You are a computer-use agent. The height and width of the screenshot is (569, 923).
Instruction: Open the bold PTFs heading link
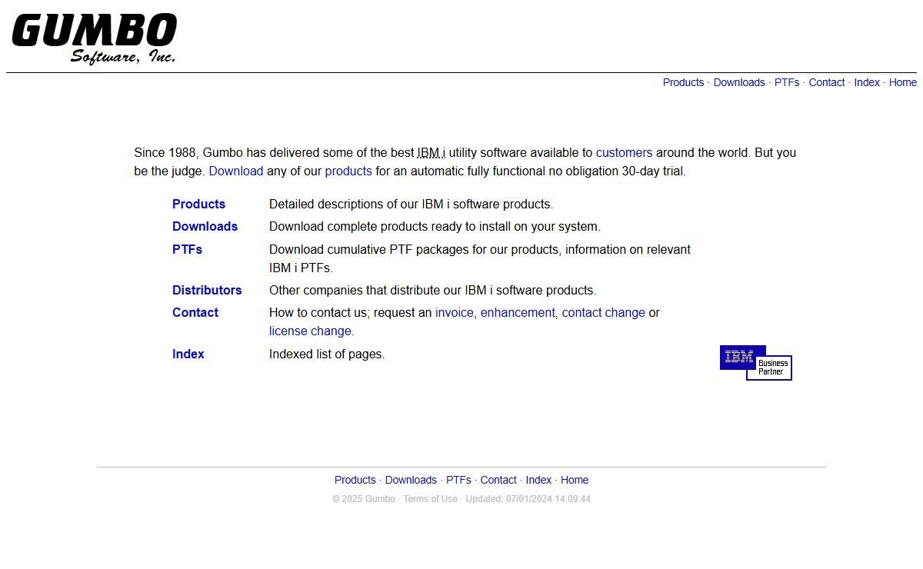[x=187, y=249]
